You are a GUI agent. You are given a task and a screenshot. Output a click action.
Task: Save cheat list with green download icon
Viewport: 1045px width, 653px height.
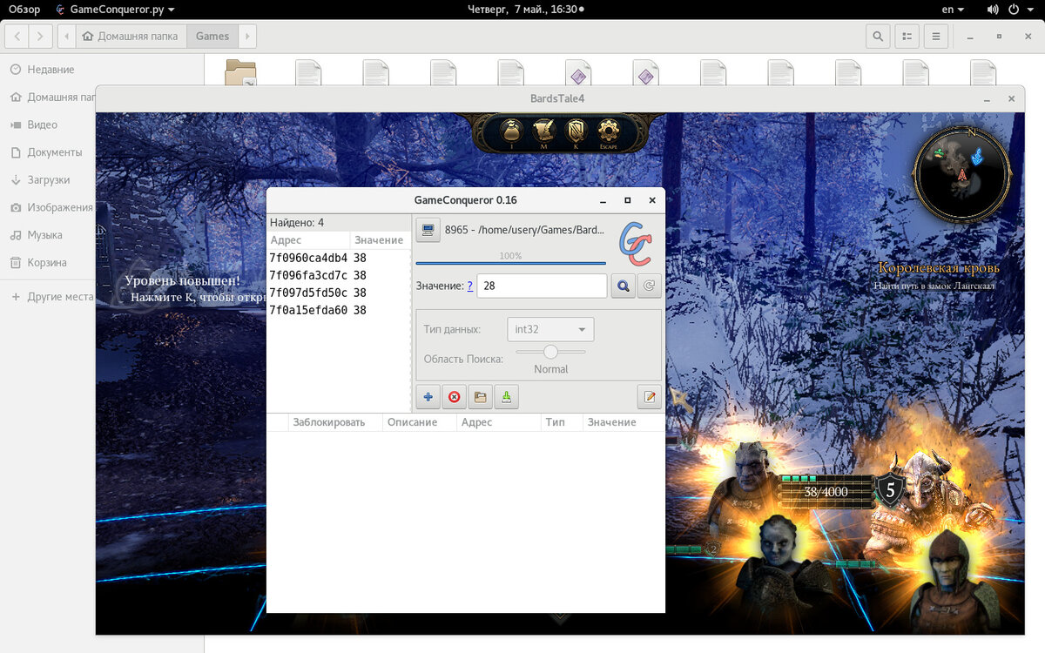(x=506, y=397)
